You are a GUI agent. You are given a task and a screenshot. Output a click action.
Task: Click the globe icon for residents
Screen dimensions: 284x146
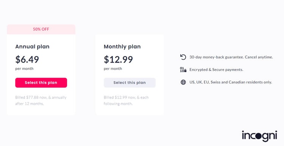(x=183, y=82)
